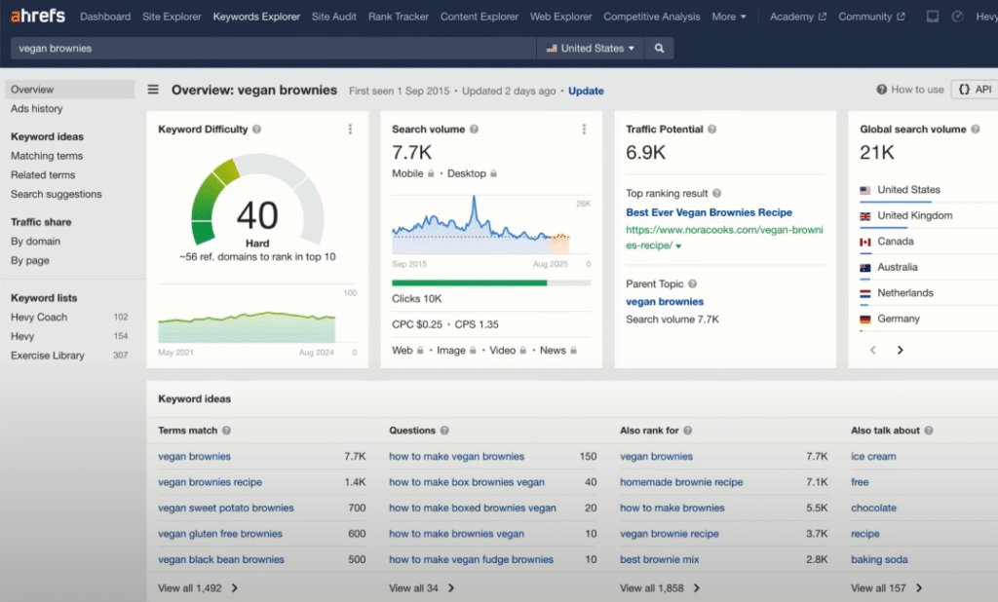Click the search magnifier button

(660, 49)
